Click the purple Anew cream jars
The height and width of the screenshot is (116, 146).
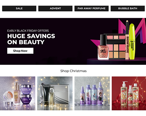pyautogui.click(x=26, y=94)
